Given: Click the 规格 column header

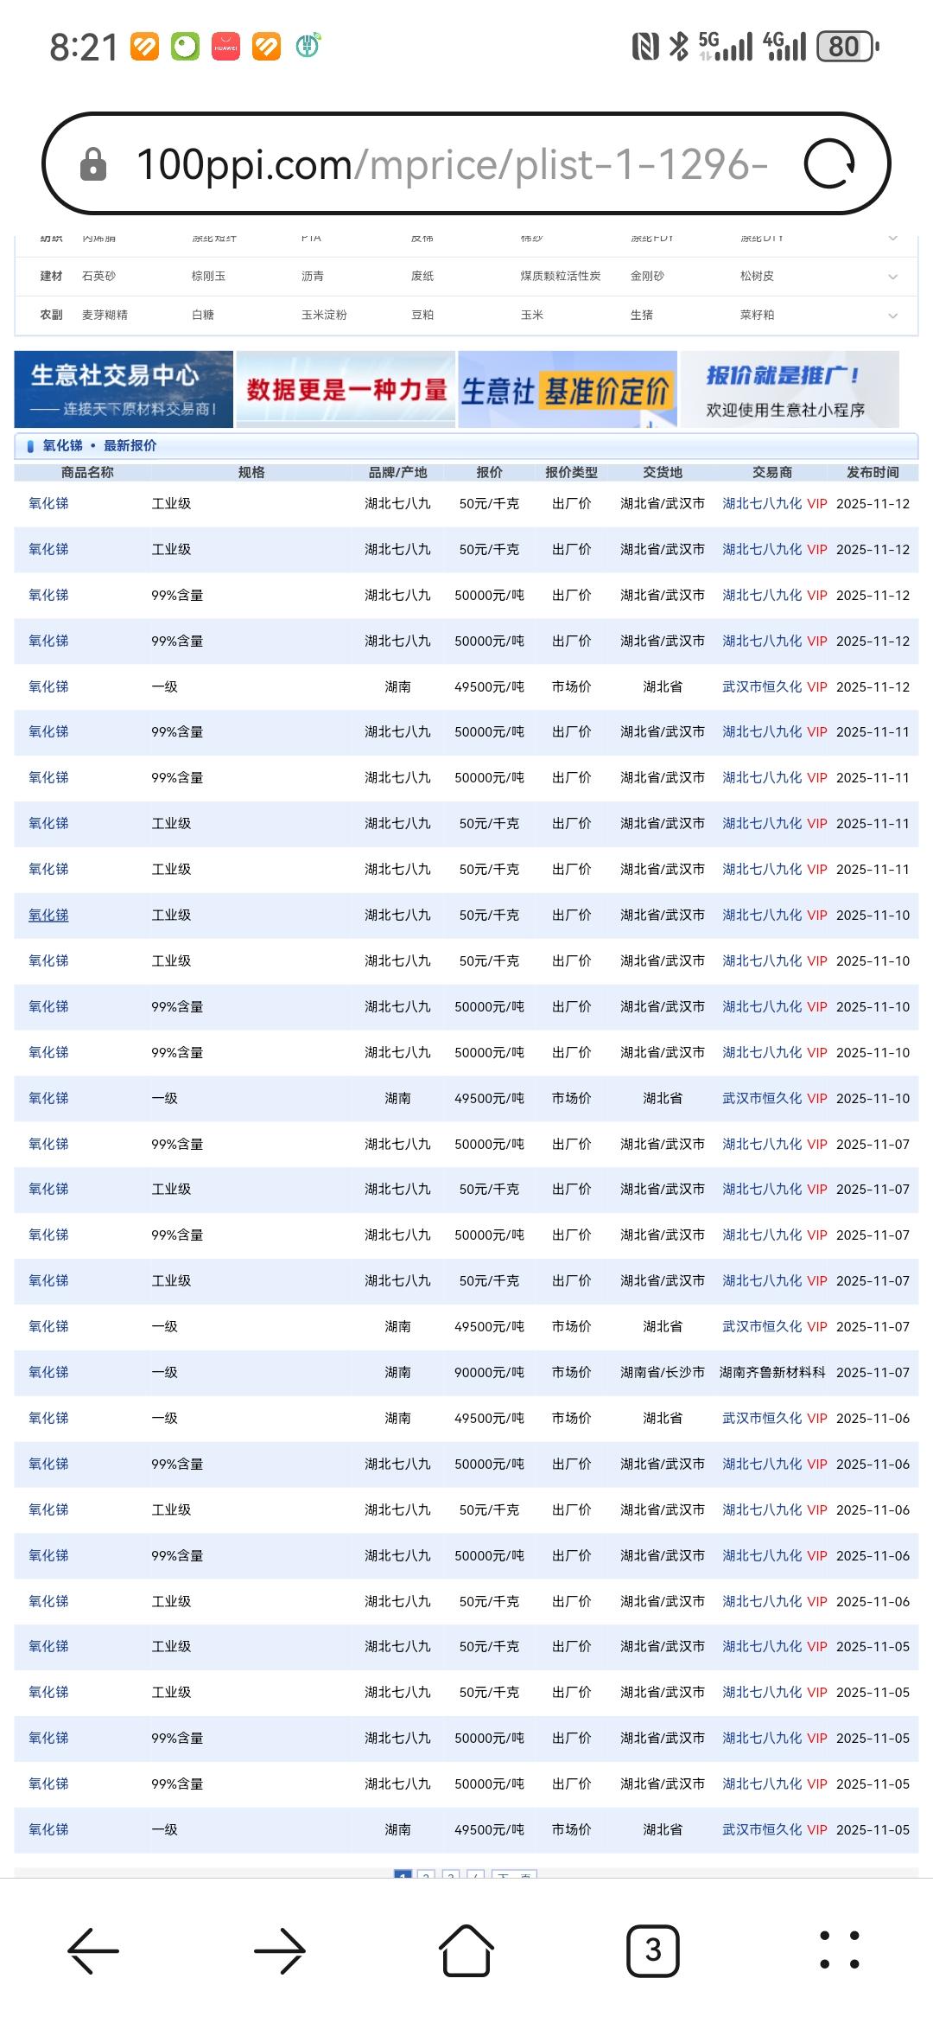Looking at the screenshot, I should [251, 472].
